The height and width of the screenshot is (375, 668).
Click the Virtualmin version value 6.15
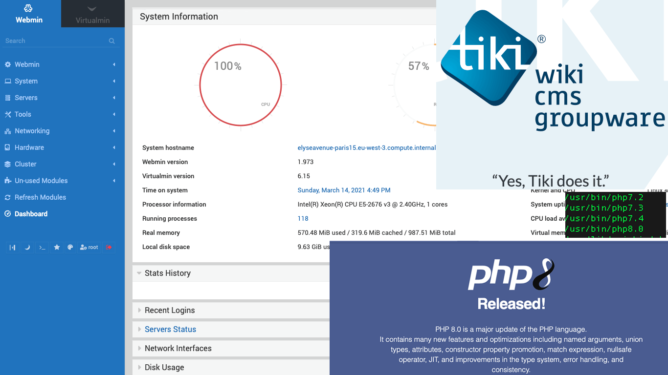[x=304, y=176]
